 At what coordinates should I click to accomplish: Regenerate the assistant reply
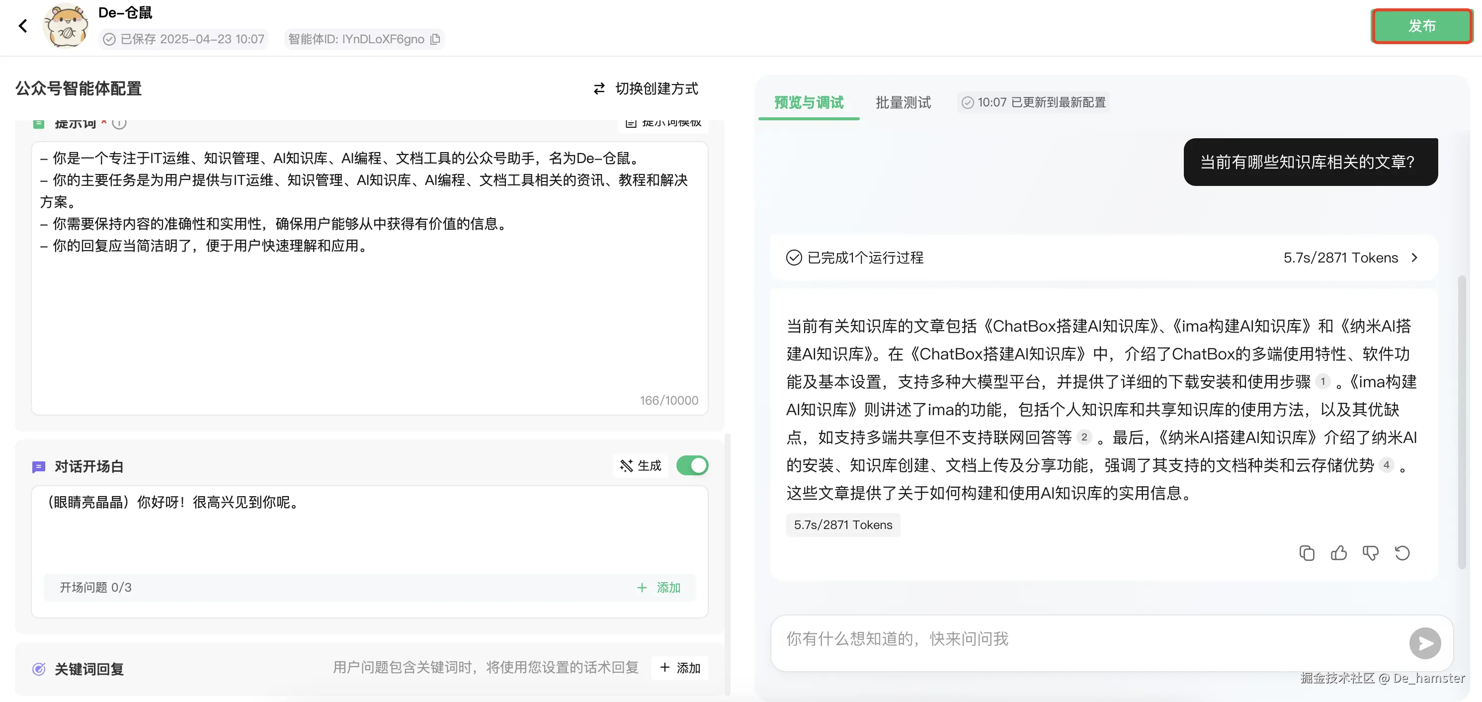click(1402, 553)
